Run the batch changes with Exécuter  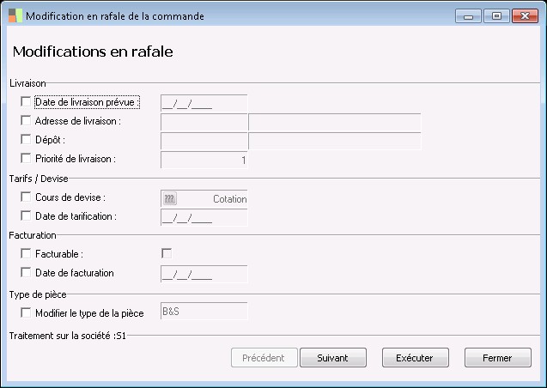click(x=416, y=358)
